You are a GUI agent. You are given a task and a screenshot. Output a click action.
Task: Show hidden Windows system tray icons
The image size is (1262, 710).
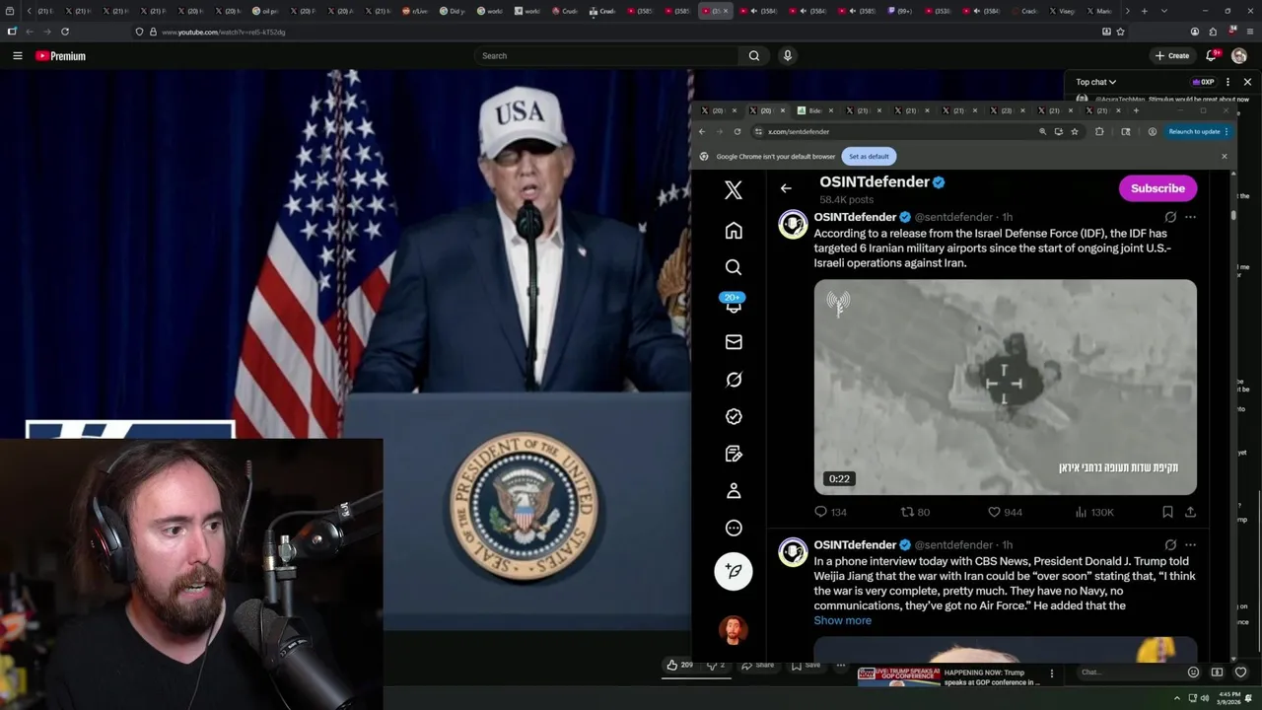point(1176,698)
